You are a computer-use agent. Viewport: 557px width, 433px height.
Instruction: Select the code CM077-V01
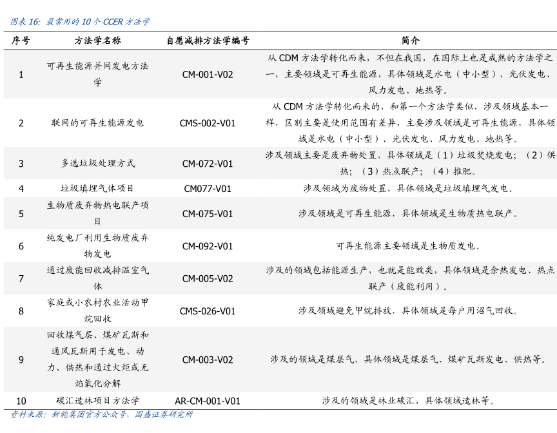point(208,189)
